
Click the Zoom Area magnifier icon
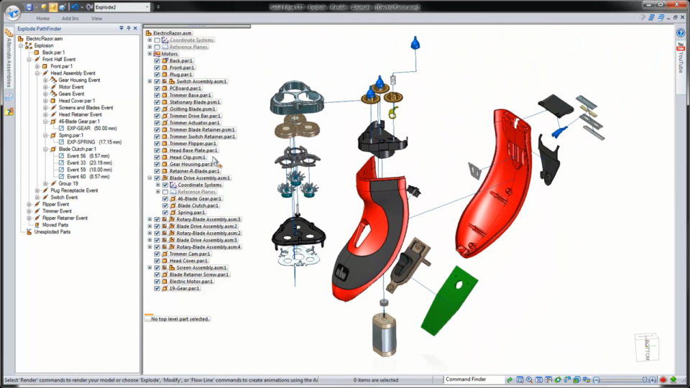[x=520, y=379]
